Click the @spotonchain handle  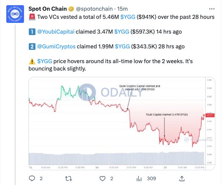pos(94,9)
